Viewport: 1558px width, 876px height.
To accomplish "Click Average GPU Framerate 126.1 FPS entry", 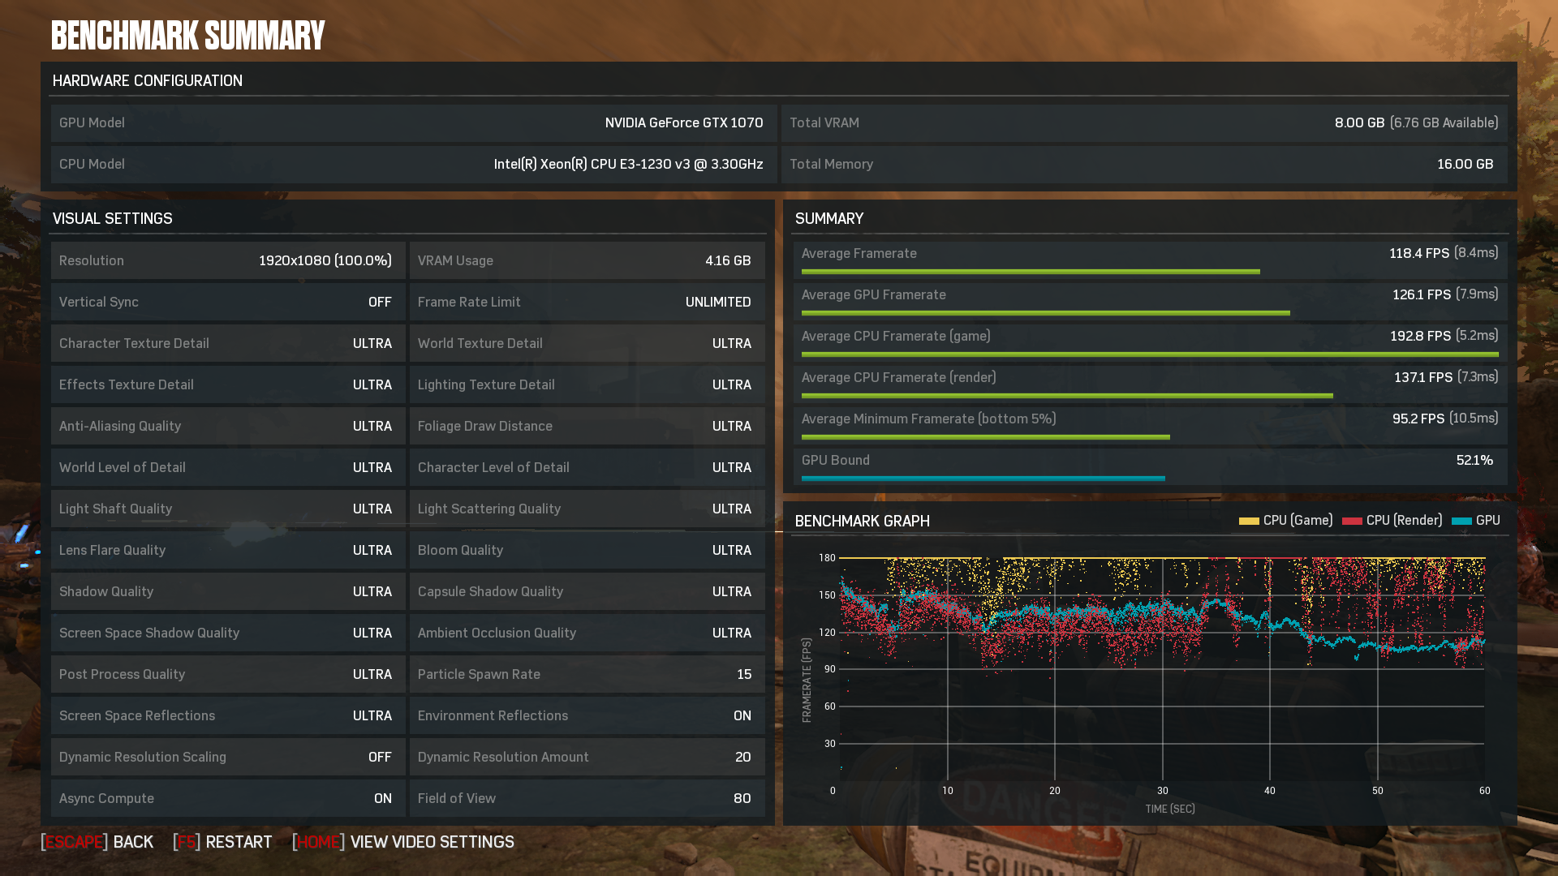I will (1150, 303).
